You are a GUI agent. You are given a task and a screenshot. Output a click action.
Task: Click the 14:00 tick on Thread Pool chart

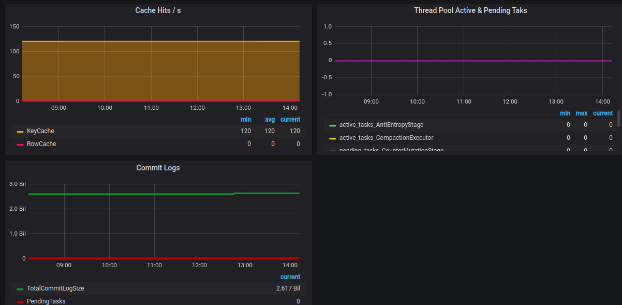pyautogui.click(x=602, y=101)
